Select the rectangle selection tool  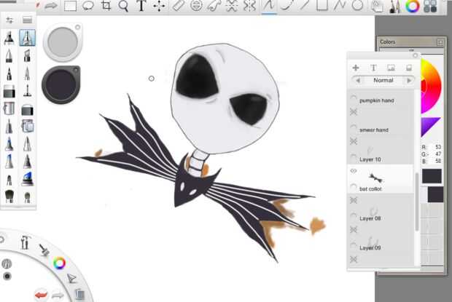(x=70, y=6)
